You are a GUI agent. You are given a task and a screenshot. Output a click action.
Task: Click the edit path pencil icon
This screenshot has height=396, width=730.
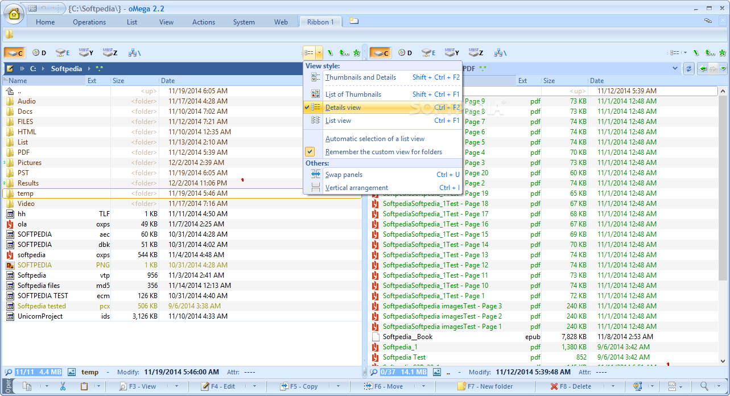pos(10,69)
